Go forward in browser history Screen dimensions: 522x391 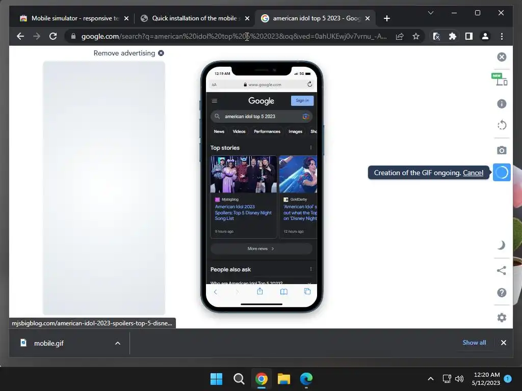coord(37,36)
